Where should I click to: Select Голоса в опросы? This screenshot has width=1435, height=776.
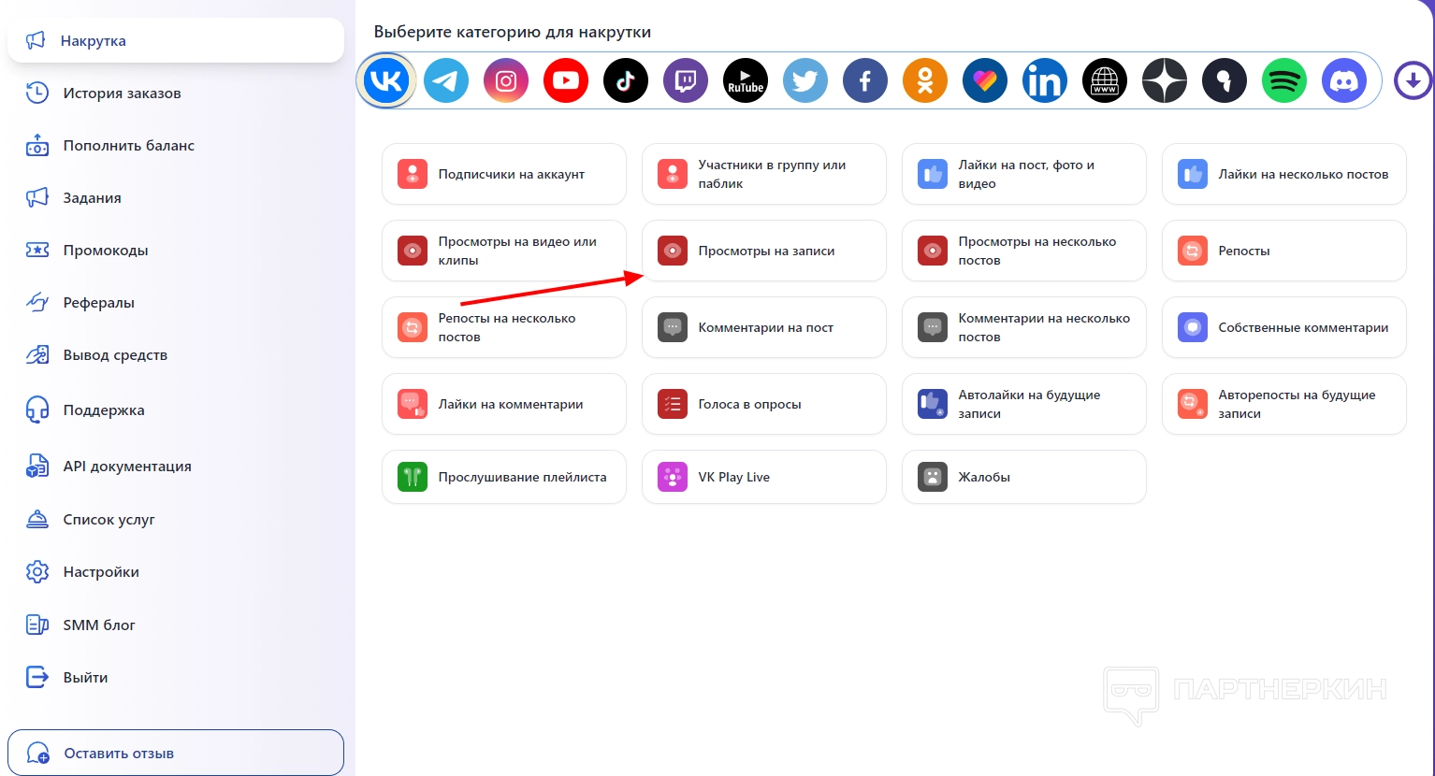tap(764, 404)
